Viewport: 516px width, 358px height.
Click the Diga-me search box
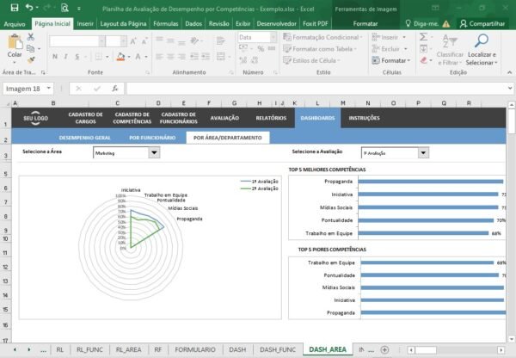click(422, 24)
